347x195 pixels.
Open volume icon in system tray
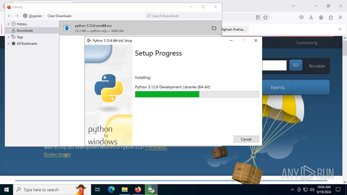tap(312, 190)
